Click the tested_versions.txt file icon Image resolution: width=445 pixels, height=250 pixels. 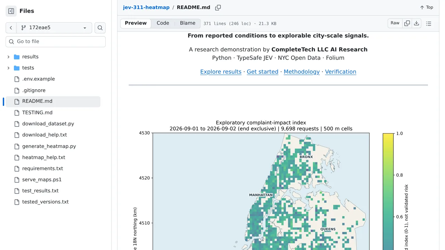(17, 202)
